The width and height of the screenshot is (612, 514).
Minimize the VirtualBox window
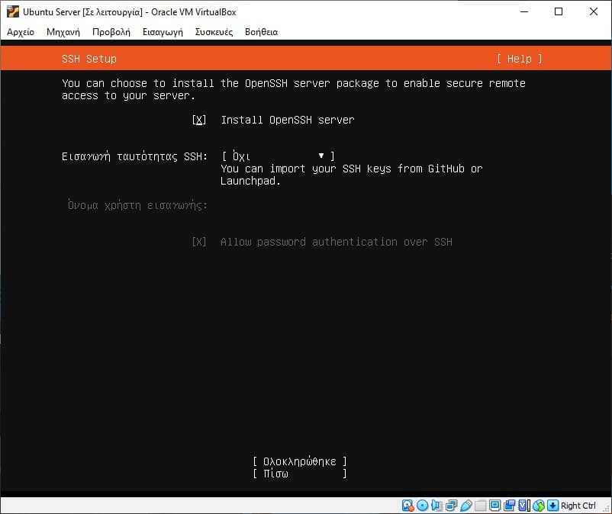tap(524, 11)
